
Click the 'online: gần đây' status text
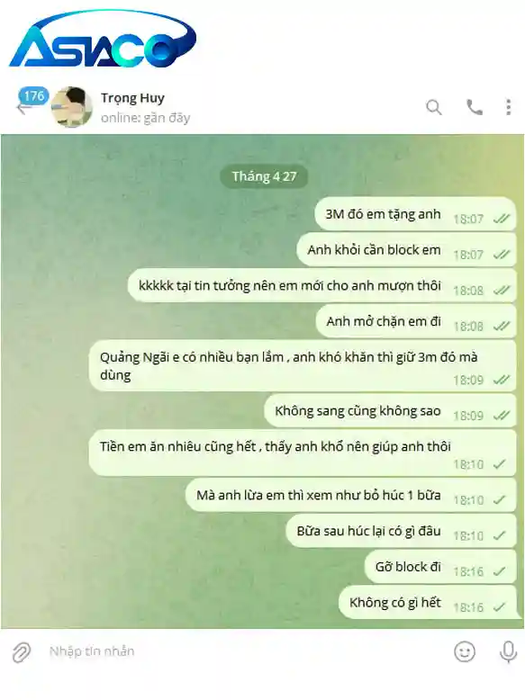click(146, 118)
